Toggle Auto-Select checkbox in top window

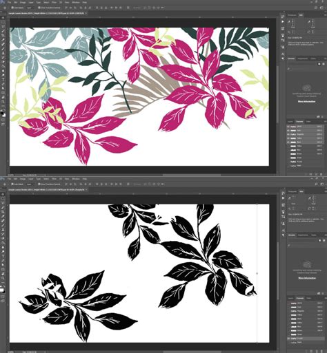coord(12,8)
